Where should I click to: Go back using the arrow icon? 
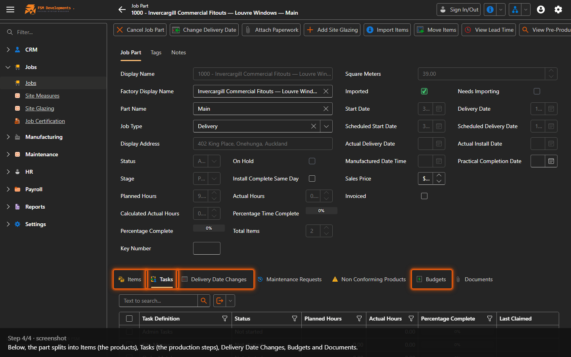point(122,10)
